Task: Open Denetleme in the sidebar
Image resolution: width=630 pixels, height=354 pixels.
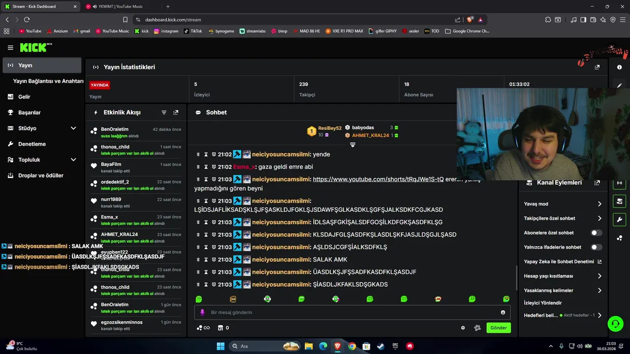Action: click(42, 144)
